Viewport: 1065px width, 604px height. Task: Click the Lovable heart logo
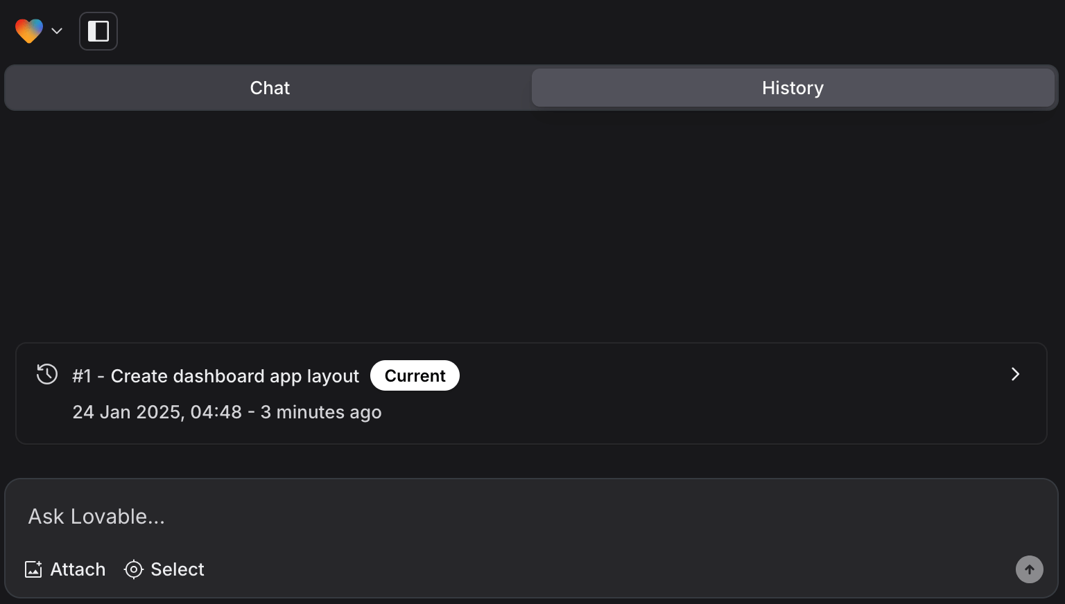(x=29, y=31)
